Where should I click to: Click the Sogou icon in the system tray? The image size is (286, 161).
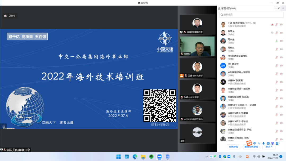tap(247, 156)
